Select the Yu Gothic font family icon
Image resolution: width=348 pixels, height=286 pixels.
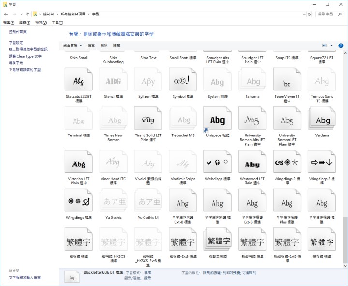pos(114,200)
